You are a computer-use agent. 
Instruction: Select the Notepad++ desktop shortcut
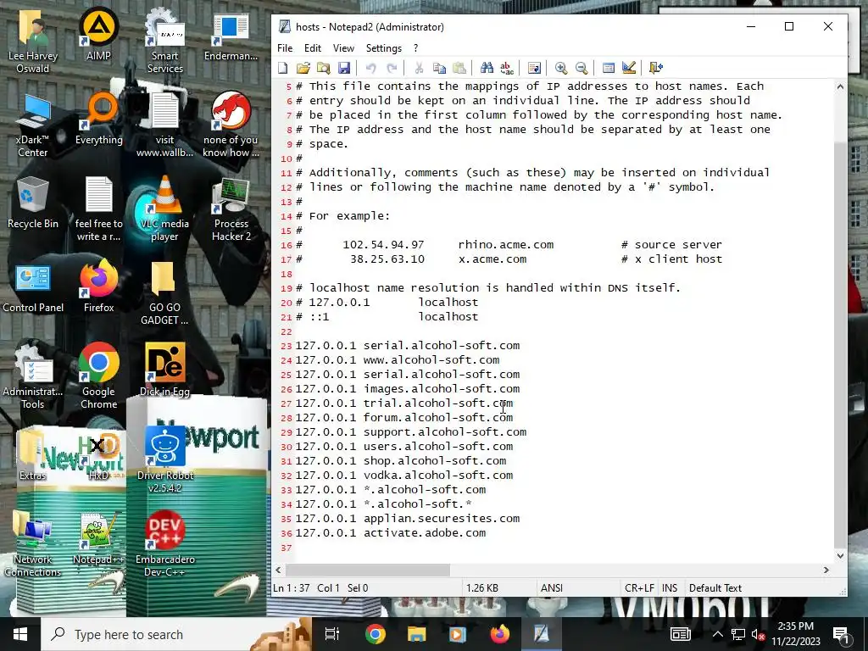(98, 538)
